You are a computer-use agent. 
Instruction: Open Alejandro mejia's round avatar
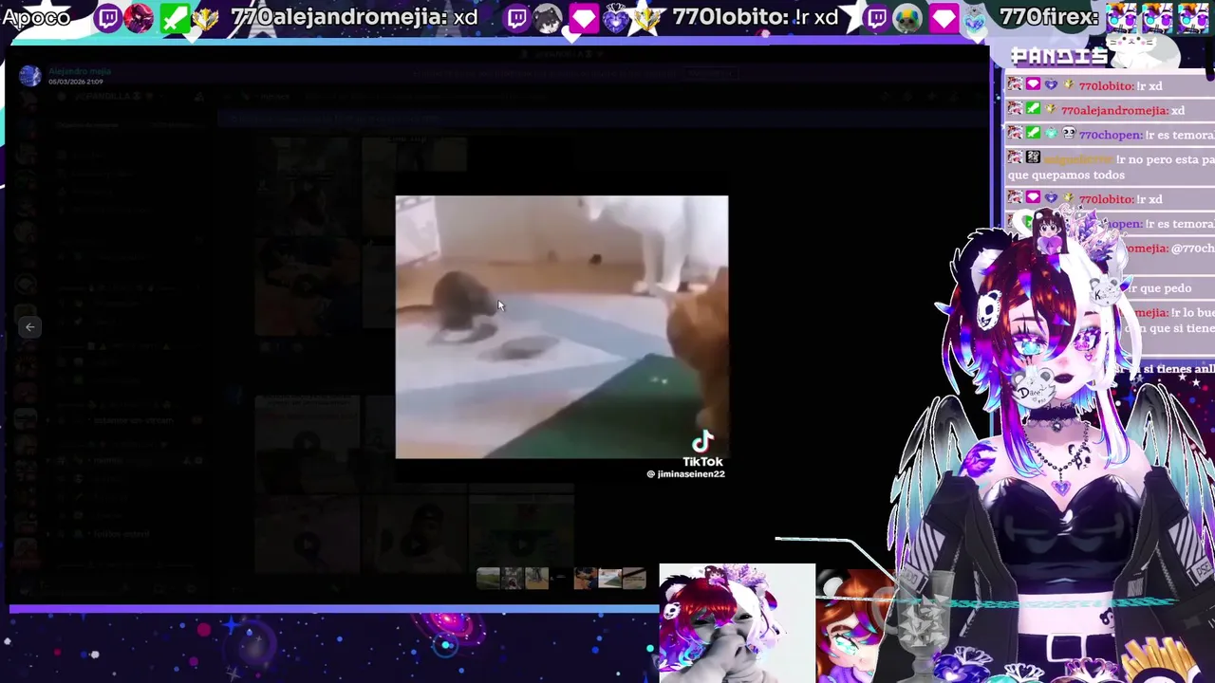(30, 77)
